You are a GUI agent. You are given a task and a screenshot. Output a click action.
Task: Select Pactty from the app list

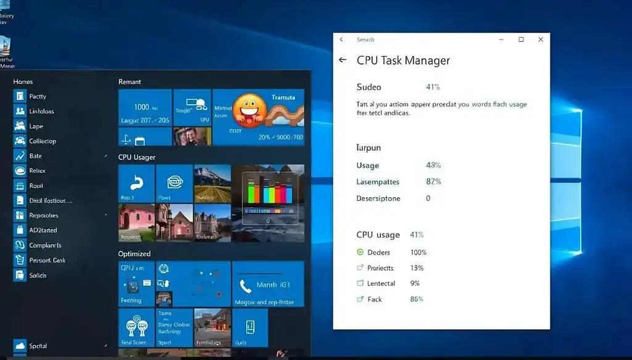click(x=38, y=96)
